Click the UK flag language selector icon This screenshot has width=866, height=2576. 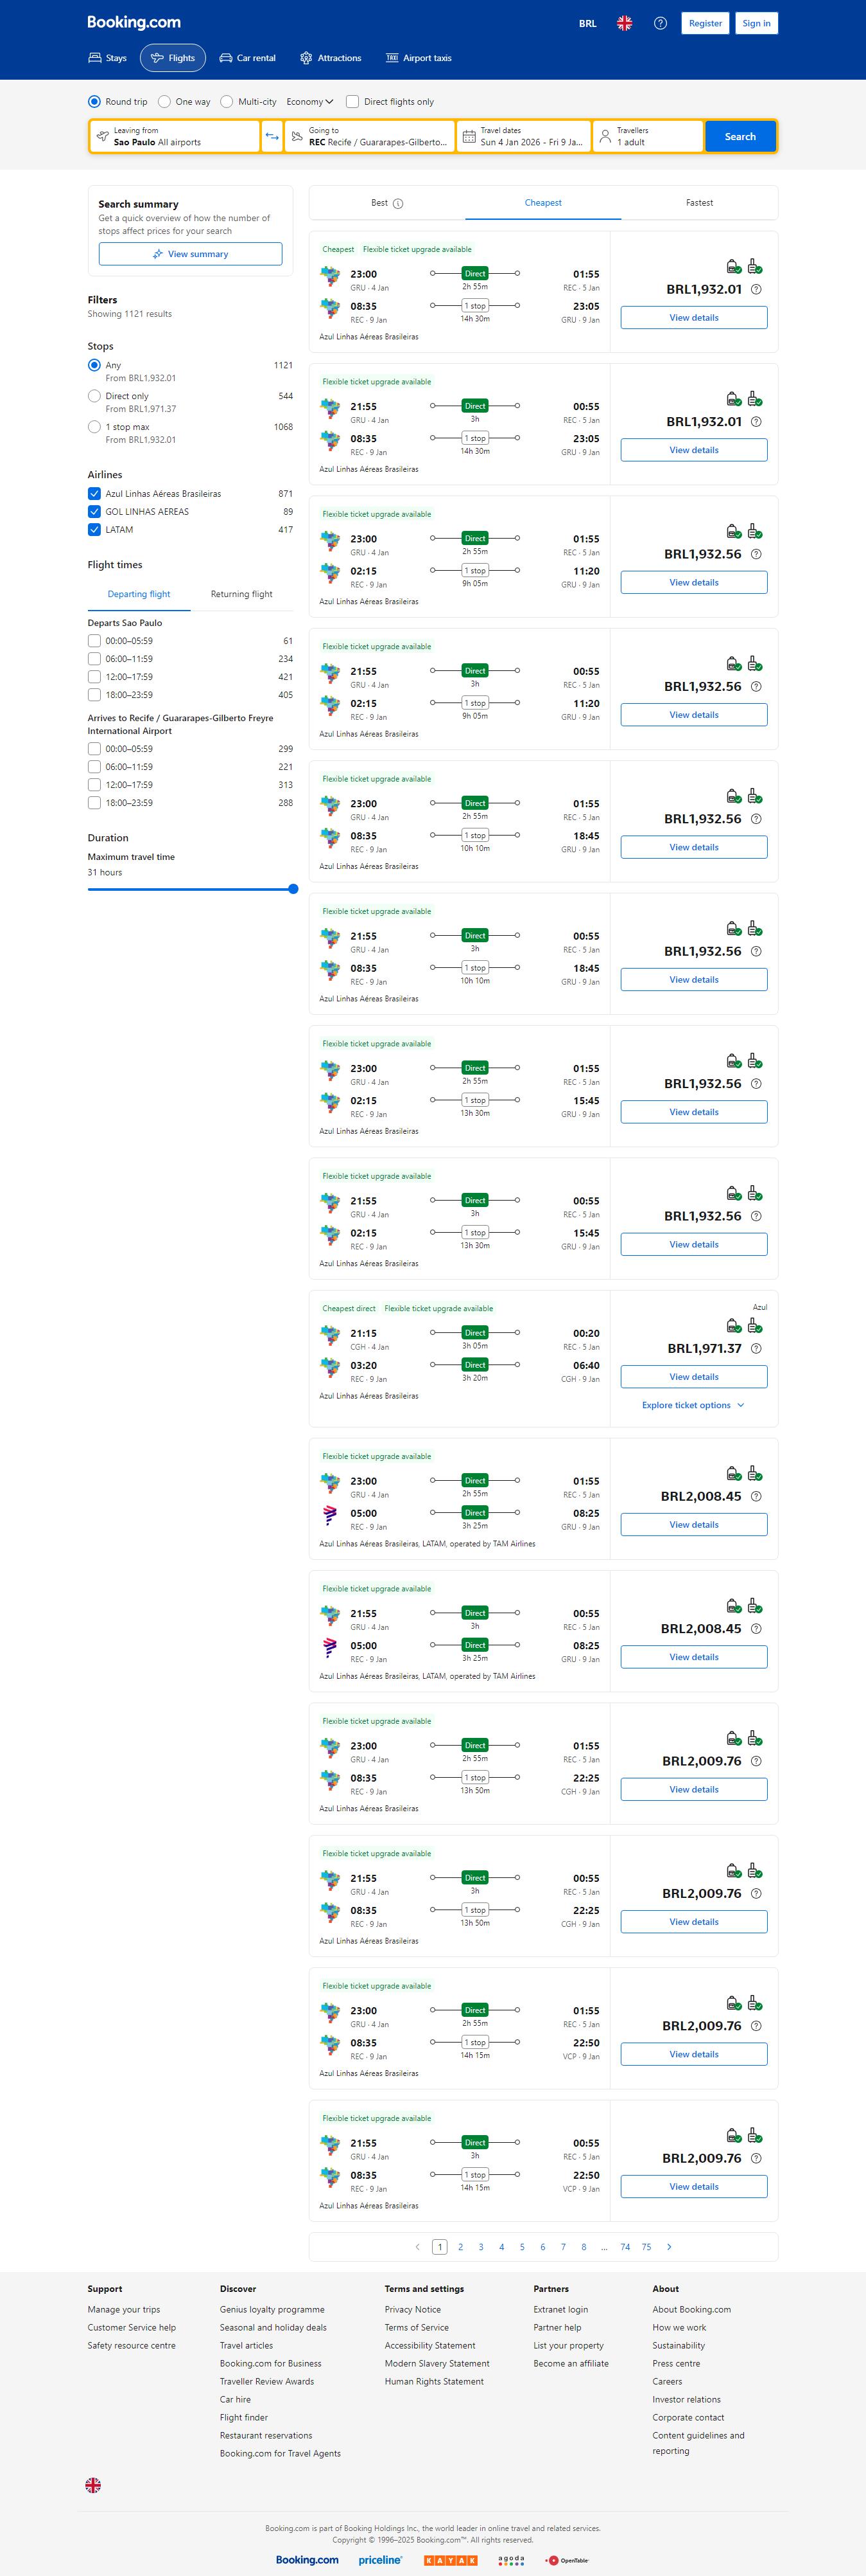pyautogui.click(x=624, y=23)
